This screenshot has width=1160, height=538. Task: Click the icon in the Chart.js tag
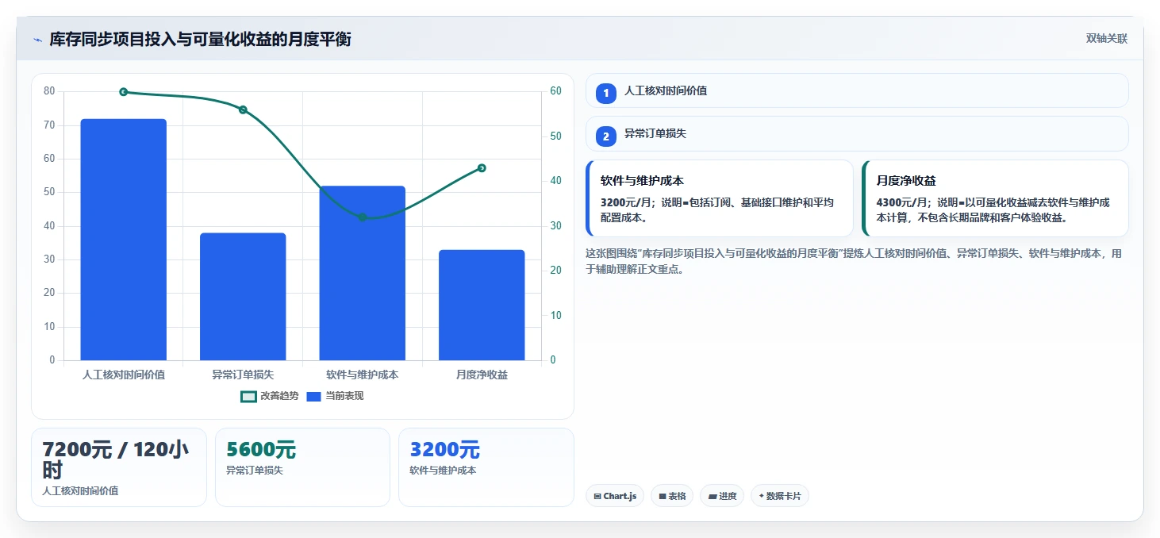[x=597, y=497]
